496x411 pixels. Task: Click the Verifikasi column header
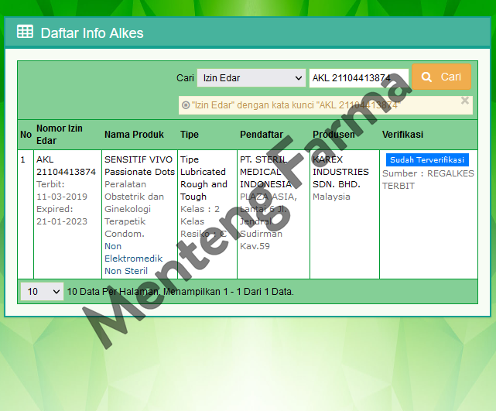tap(402, 135)
